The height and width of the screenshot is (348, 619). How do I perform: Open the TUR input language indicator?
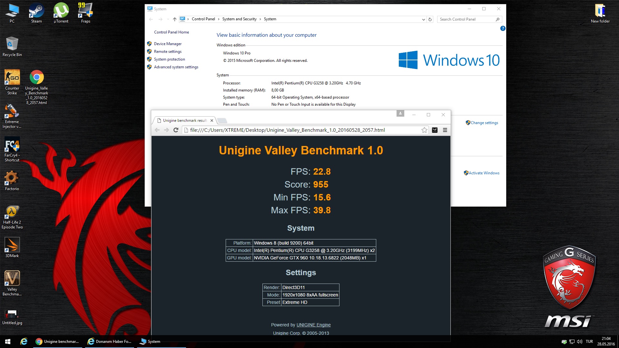(589, 342)
